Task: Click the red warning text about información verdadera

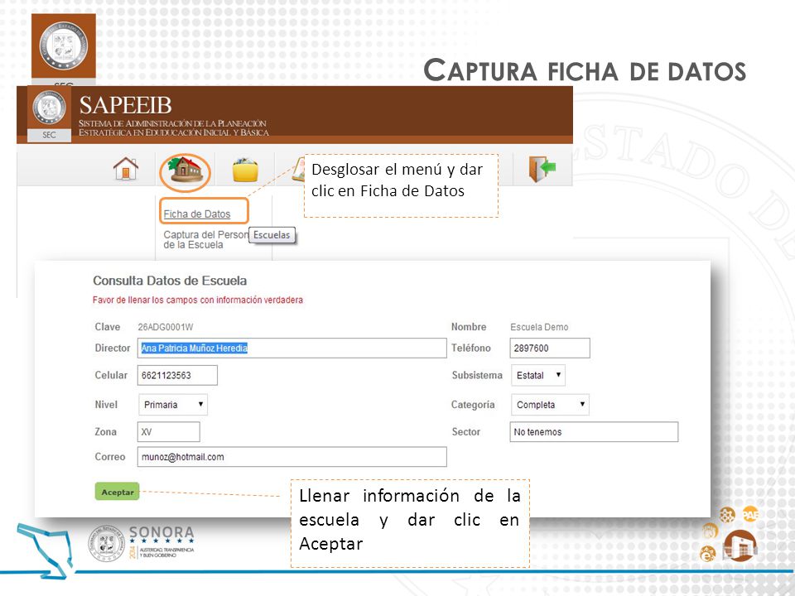Action: [198, 300]
